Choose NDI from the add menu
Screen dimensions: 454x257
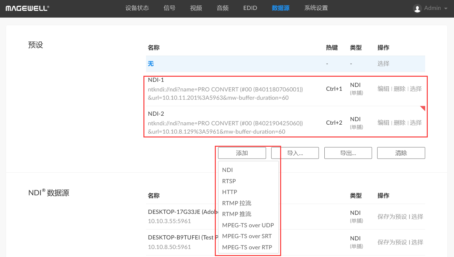228,170
